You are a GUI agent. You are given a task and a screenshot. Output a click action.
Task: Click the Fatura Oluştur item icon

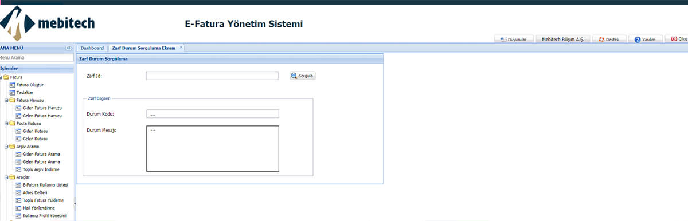(x=12, y=85)
